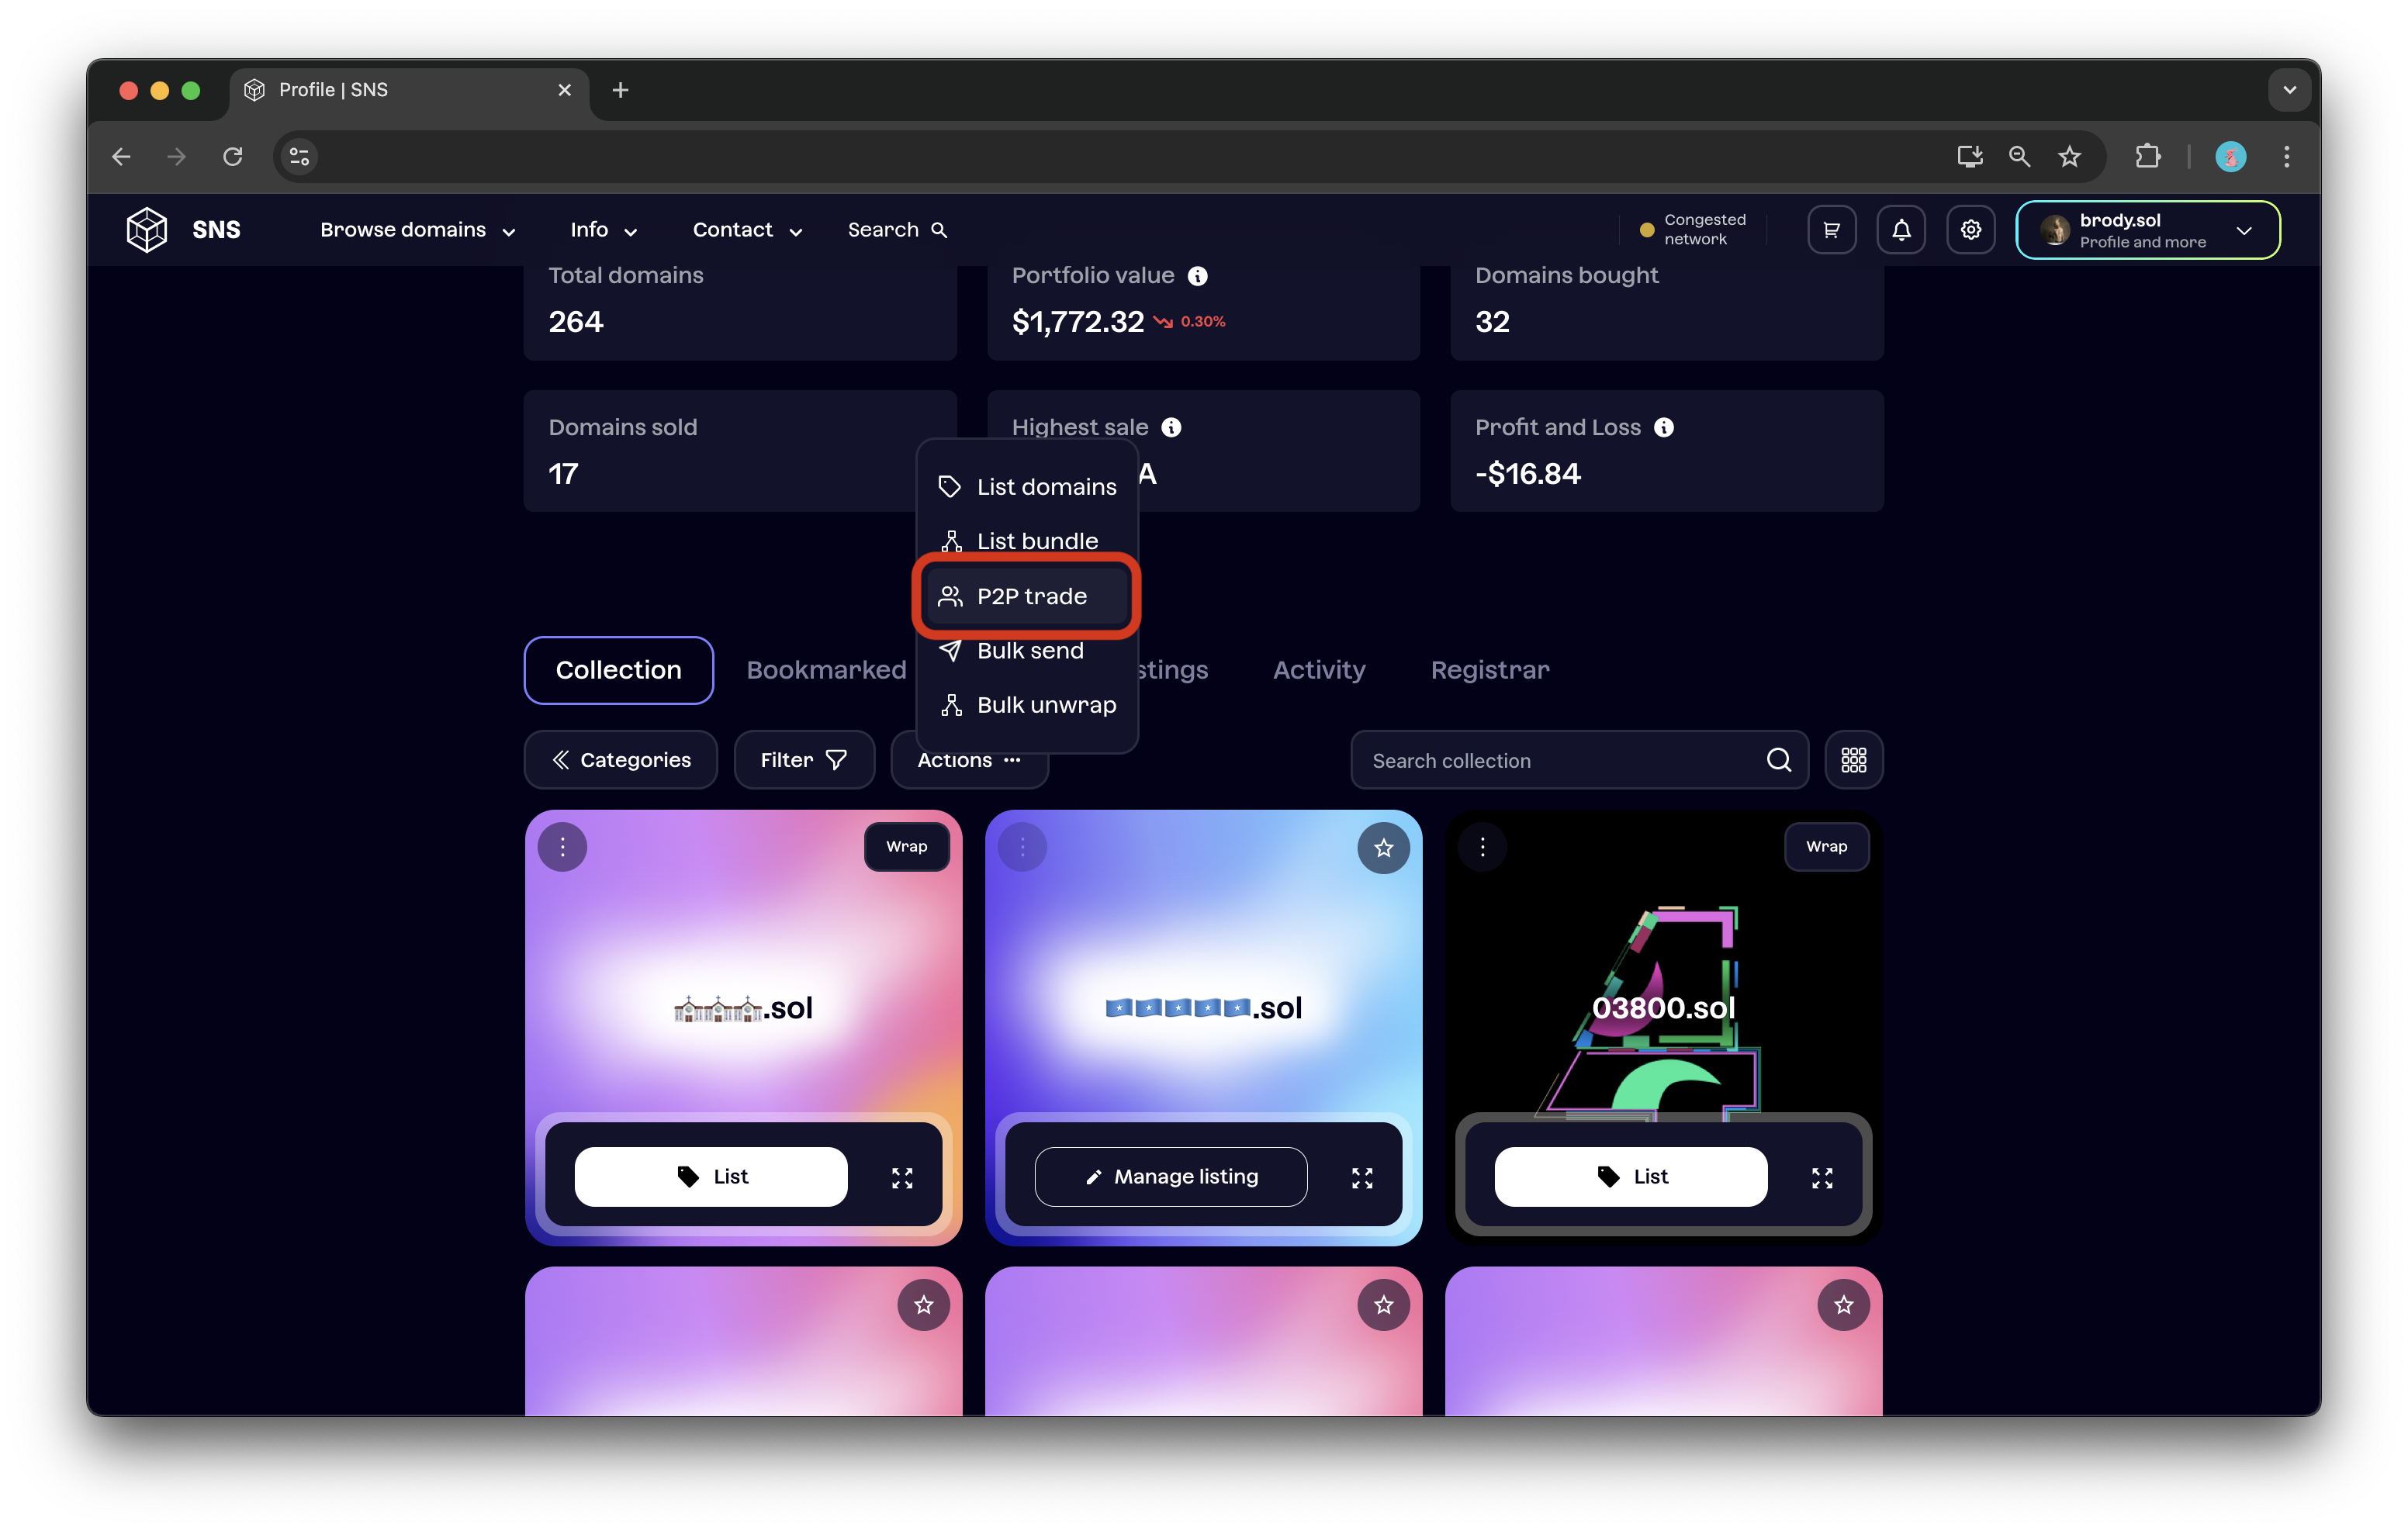2408x1531 pixels.
Task: Open three-dot menu on 03800.sol card
Action: (x=1482, y=847)
